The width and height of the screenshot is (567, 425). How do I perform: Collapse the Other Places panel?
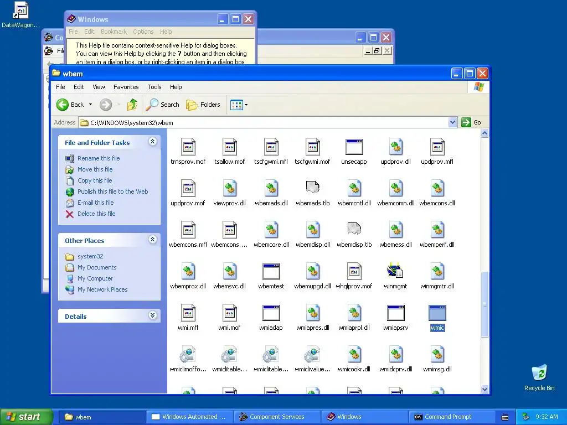(153, 240)
